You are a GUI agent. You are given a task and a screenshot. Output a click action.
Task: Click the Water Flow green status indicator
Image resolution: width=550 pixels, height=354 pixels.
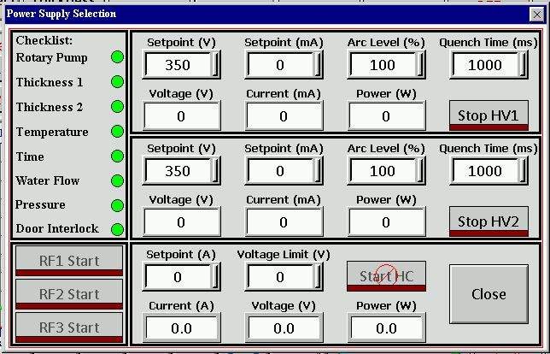pyautogui.click(x=117, y=181)
